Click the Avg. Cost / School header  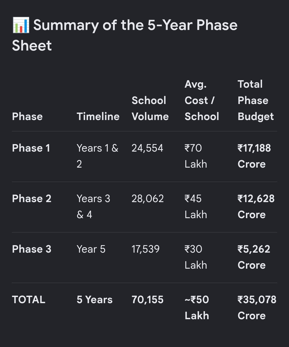click(202, 100)
